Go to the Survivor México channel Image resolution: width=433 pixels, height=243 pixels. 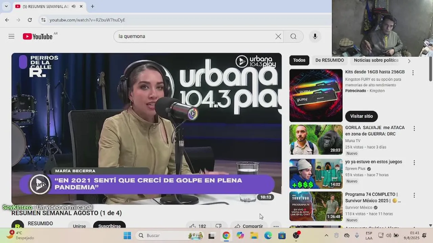point(359,208)
